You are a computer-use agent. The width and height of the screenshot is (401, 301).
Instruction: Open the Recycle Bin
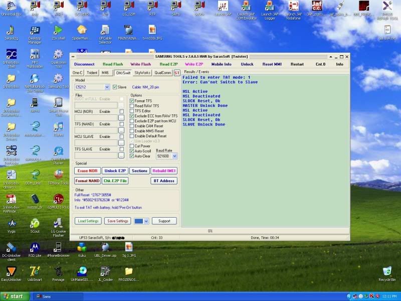point(387,273)
